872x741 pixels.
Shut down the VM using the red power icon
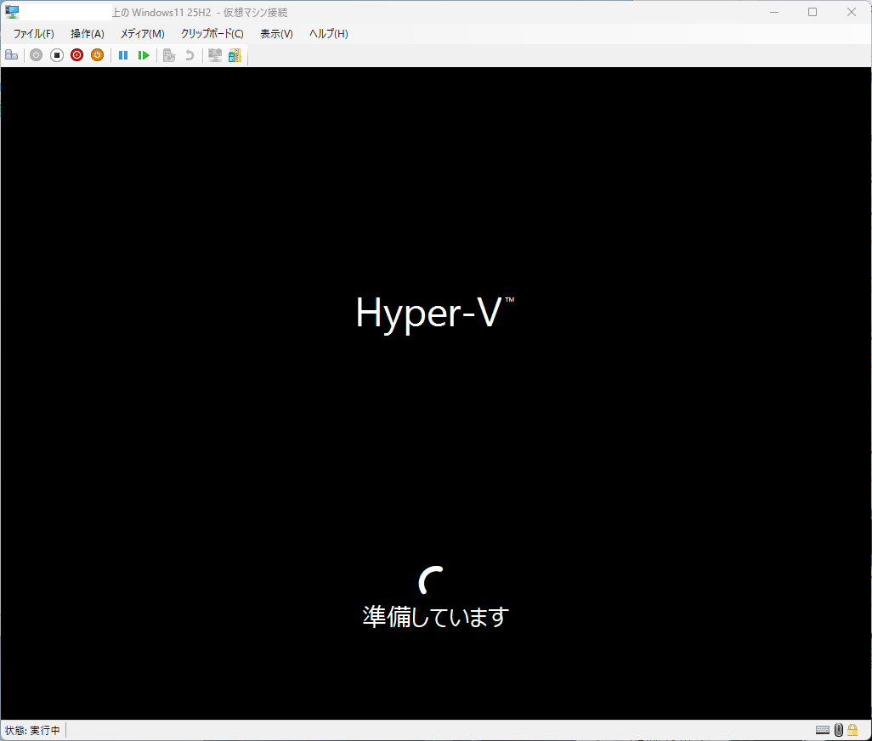76,55
